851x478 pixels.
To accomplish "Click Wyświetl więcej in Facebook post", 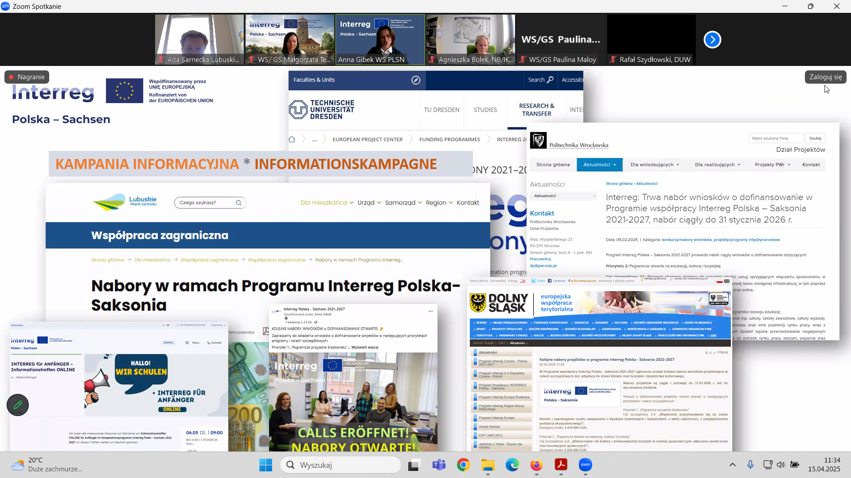I will point(365,347).
